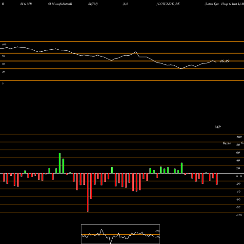Click the 100 label on RSI axis
Screen dimensions: 244x244
point(4,44)
